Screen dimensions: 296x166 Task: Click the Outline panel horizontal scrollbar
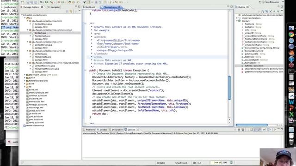pos(252,125)
